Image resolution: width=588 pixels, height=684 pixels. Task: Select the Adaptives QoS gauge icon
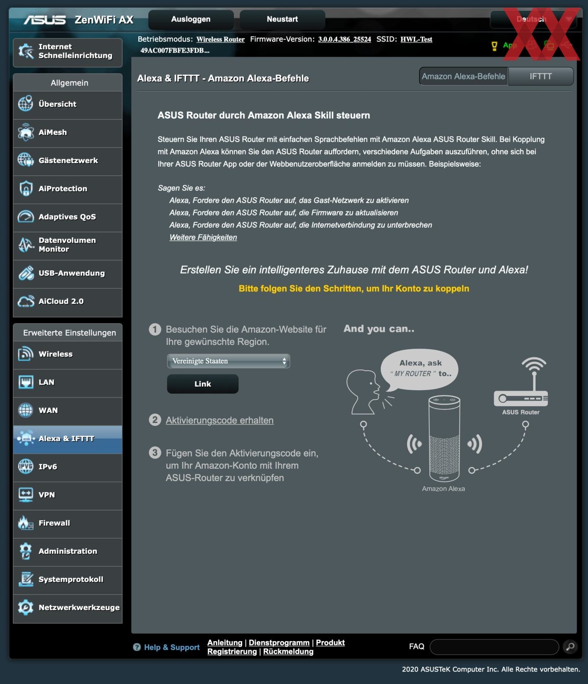[26, 217]
